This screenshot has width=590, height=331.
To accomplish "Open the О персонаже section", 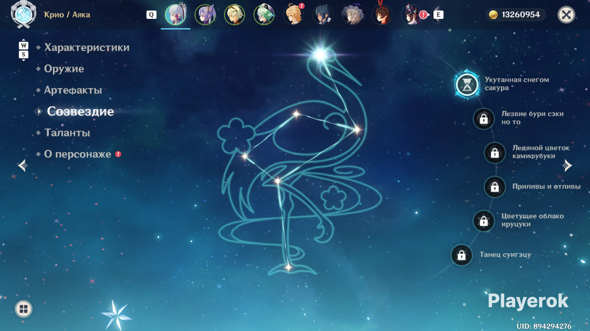I will click(x=78, y=154).
